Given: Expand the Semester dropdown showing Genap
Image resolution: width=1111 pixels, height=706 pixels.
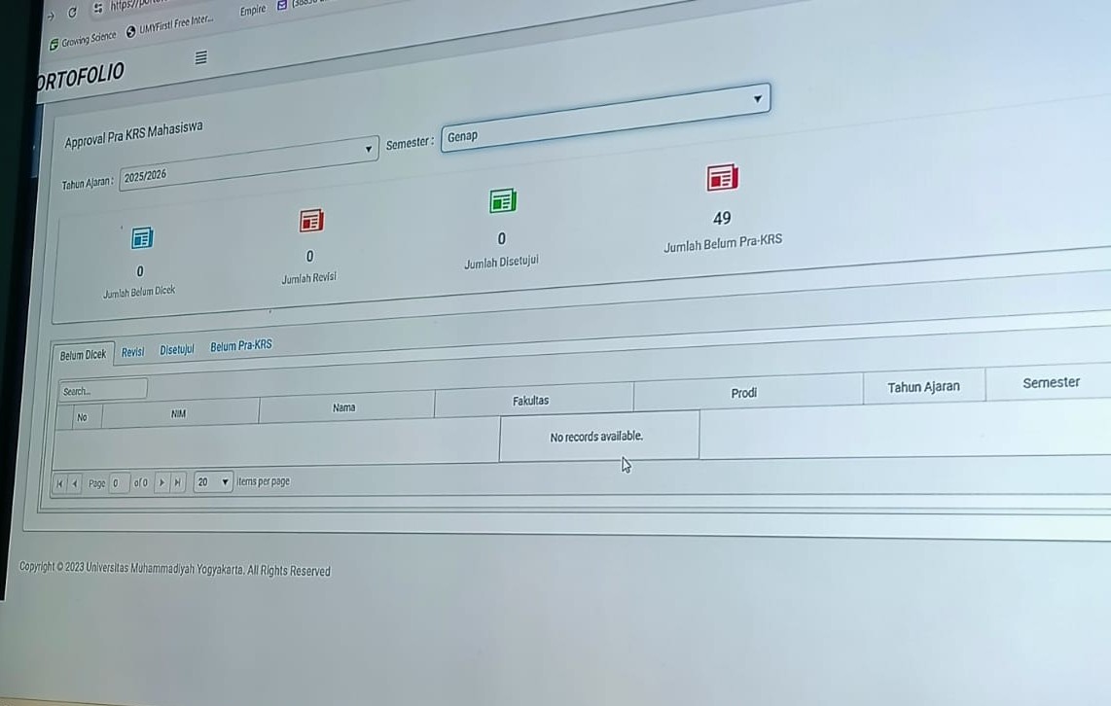Looking at the screenshot, I should (604, 119).
